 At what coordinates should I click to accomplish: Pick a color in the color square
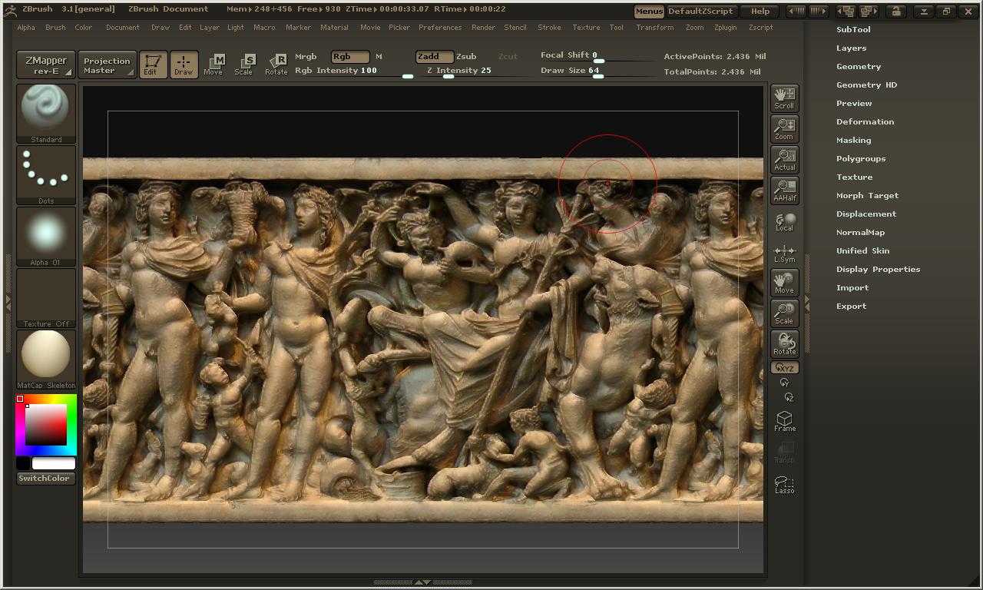(x=46, y=424)
